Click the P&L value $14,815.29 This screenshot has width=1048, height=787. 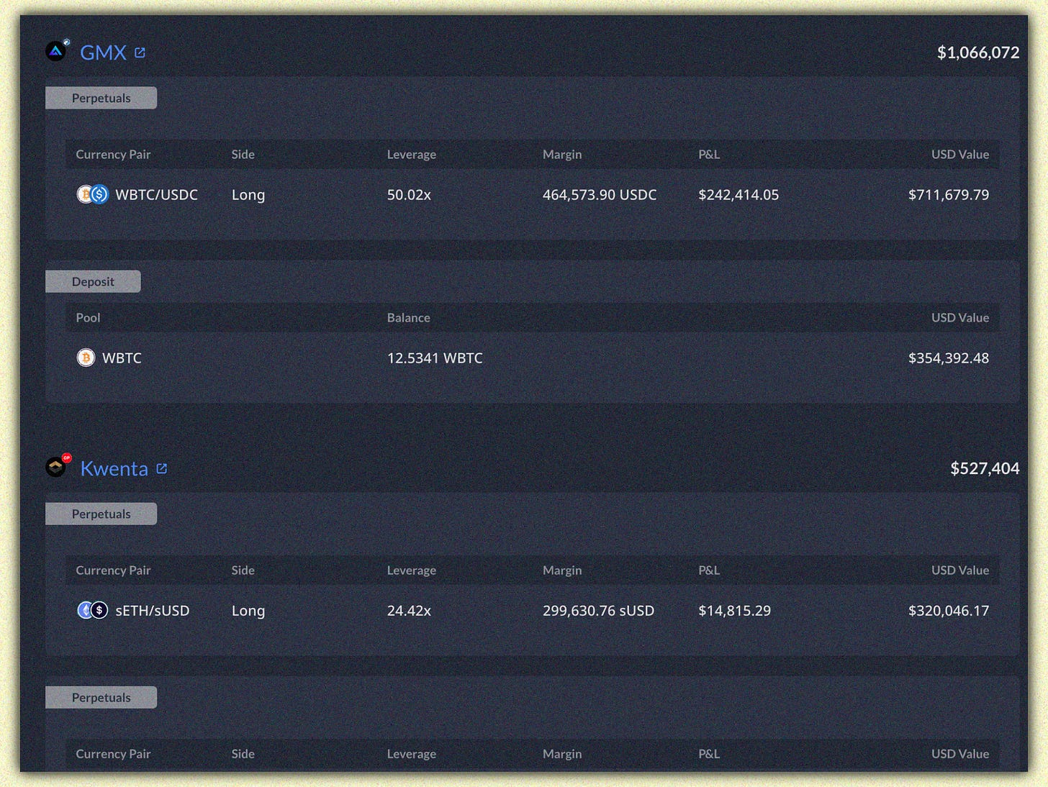coord(734,611)
